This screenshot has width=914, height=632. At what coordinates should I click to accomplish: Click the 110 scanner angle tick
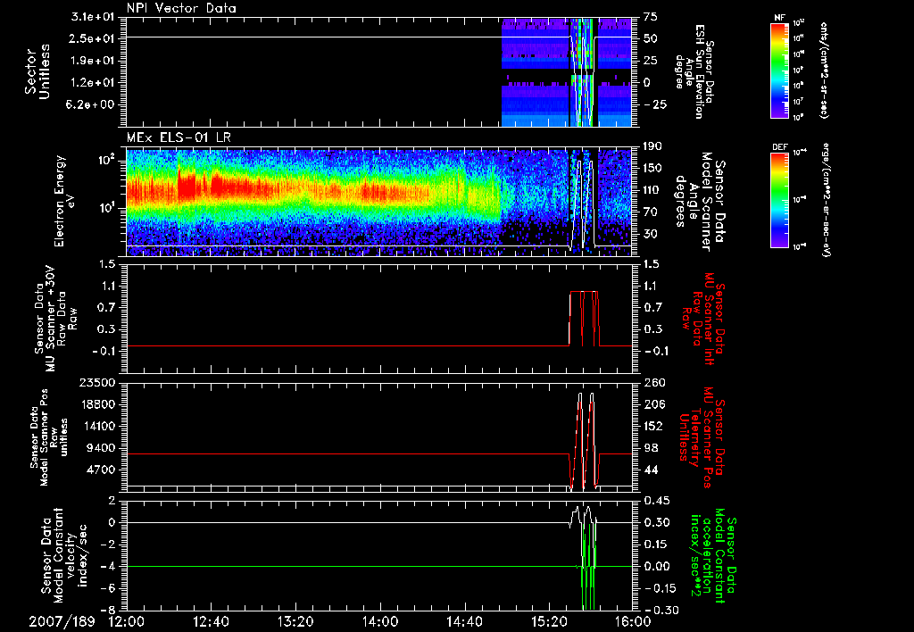pos(652,190)
